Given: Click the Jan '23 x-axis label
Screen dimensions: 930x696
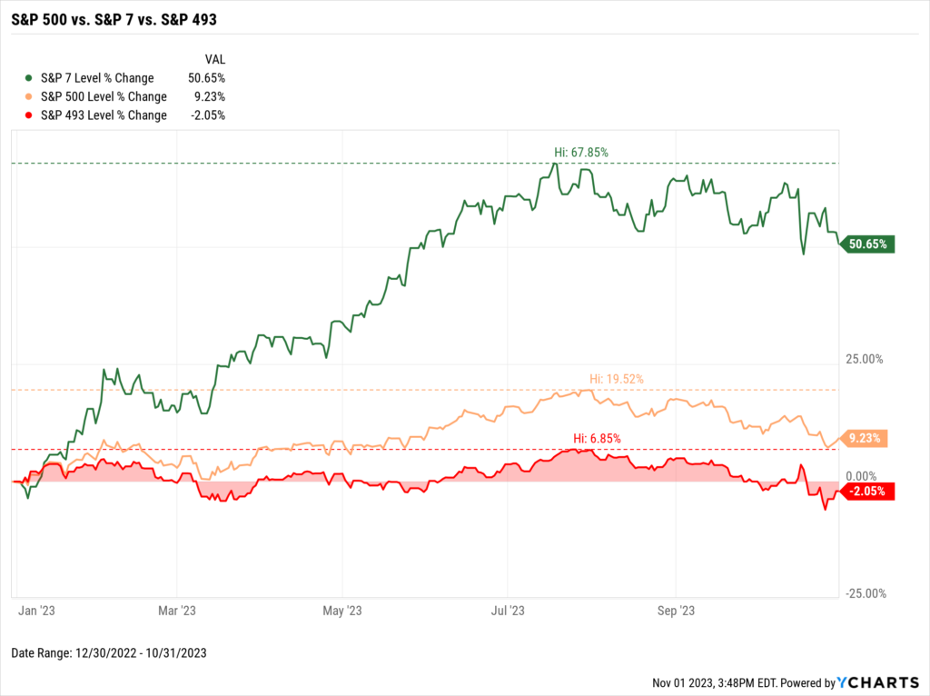Looking at the screenshot, I should 38,611.
